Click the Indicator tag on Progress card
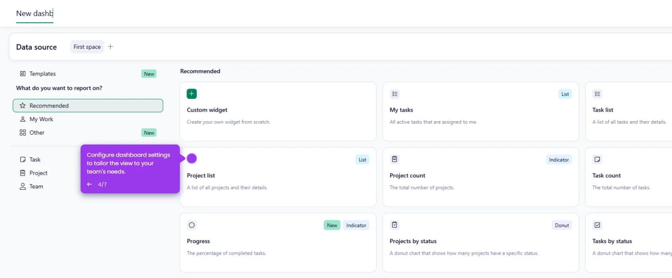Viewport: 672px width, 278px height. tap(356, 225)
